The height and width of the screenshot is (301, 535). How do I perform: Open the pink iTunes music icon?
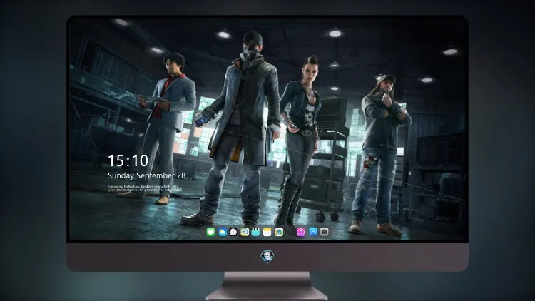pyautogui.click(x=300, y=232)
